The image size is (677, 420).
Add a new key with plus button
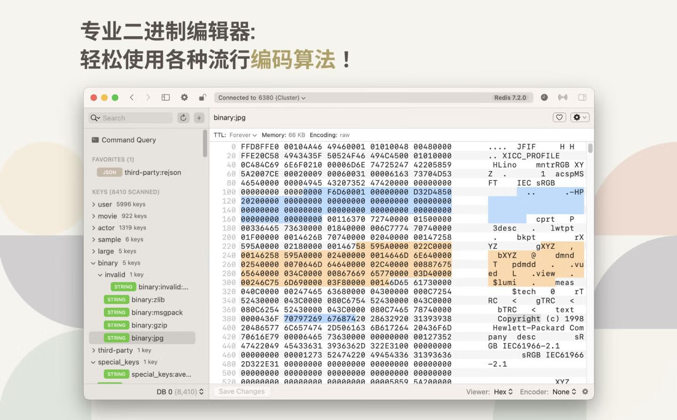tap(199, 118)
